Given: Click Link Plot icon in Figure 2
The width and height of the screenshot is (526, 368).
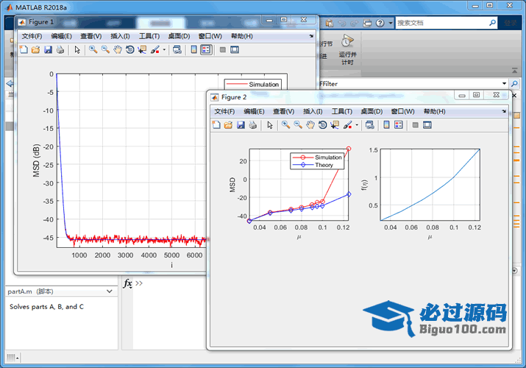Looking at the screenshot, I should point(370,125).
